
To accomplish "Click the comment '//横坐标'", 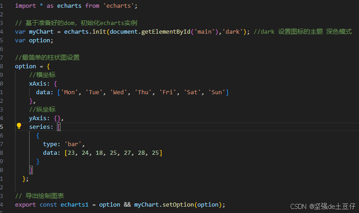I will point(42,75).
